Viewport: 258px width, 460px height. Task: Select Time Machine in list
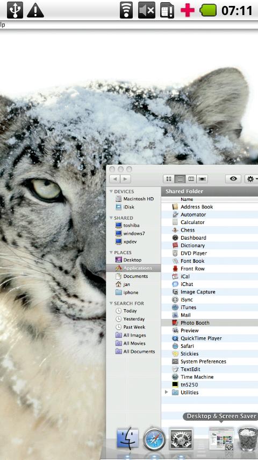tap(210, 377)
